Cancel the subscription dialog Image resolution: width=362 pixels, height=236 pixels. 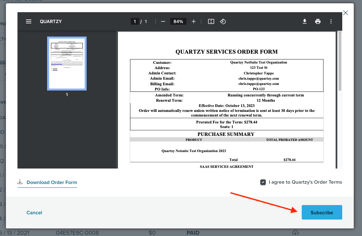pos(34,213)
